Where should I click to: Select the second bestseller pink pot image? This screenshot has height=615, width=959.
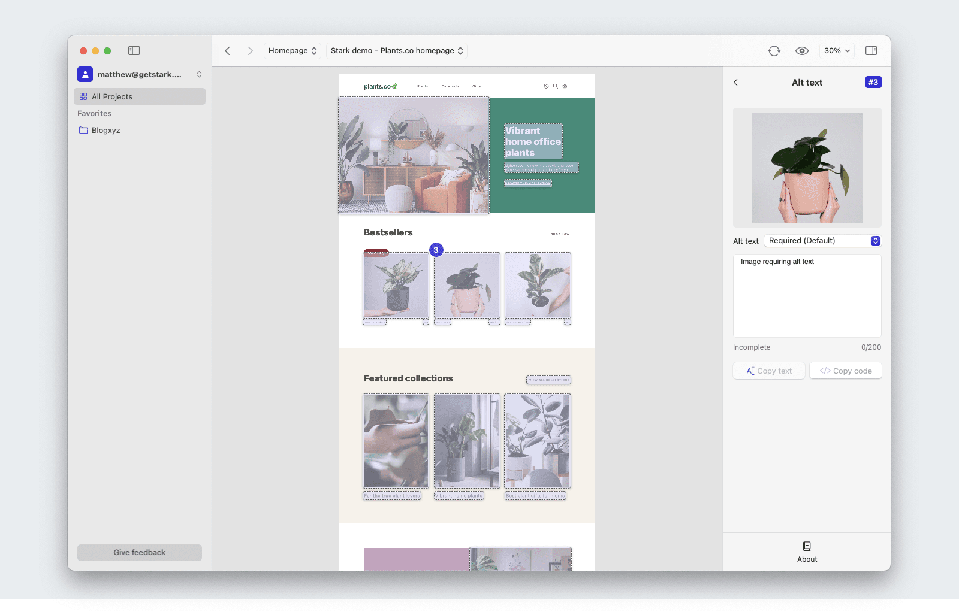click(x=467, y=286)
